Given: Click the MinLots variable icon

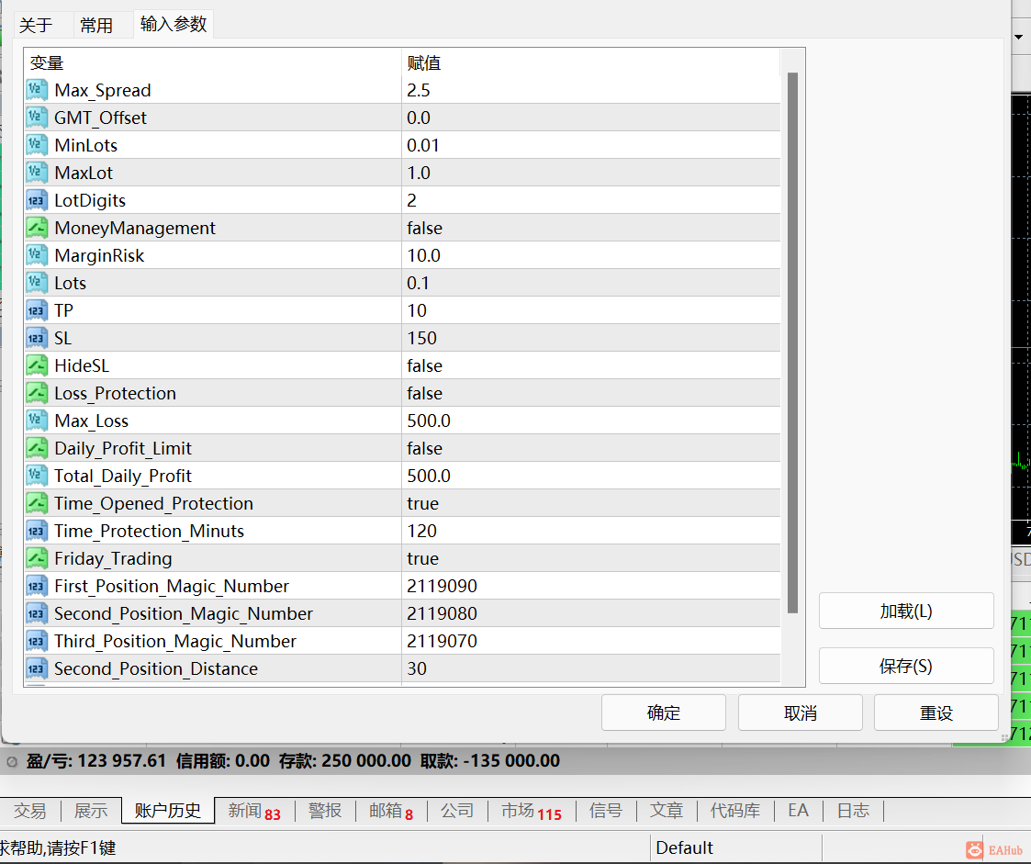Looking at the screenshot, I should [37, 145].
